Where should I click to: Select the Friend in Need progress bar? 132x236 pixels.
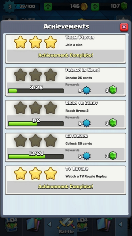pos(36,91)
